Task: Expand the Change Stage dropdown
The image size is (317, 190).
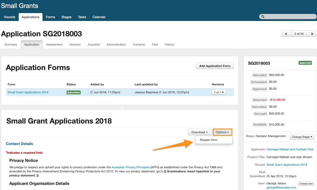Action: click(x=302, y=137)
